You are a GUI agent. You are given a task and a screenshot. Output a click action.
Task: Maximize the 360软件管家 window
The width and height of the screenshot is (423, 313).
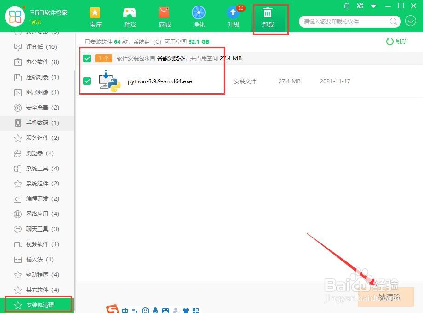coord(401,6)
